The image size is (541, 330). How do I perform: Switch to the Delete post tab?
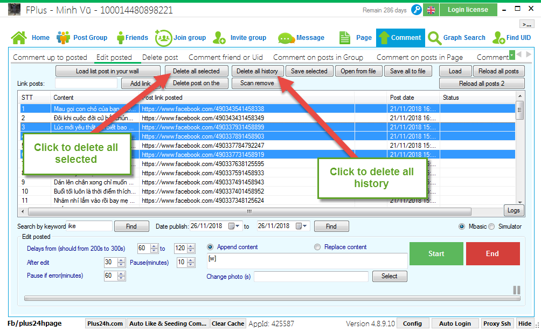pyautogui.click(x=160, y=57)
